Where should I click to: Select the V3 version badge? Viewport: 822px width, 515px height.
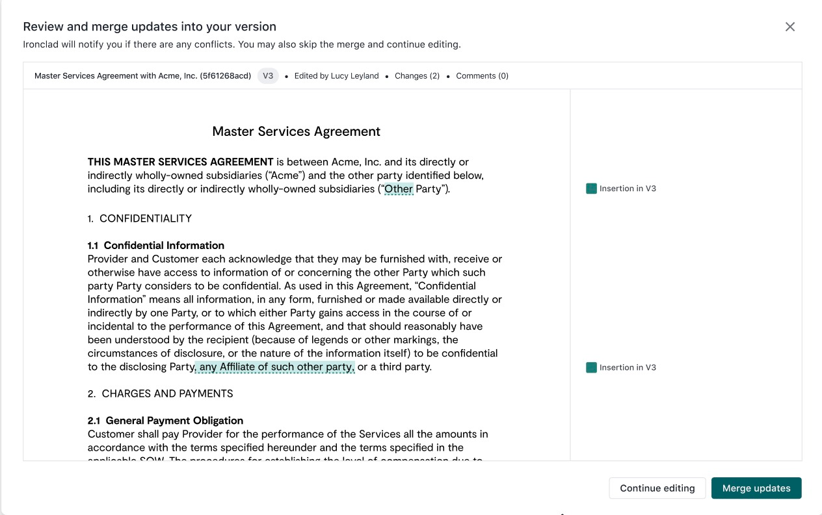tap(268, 76)
